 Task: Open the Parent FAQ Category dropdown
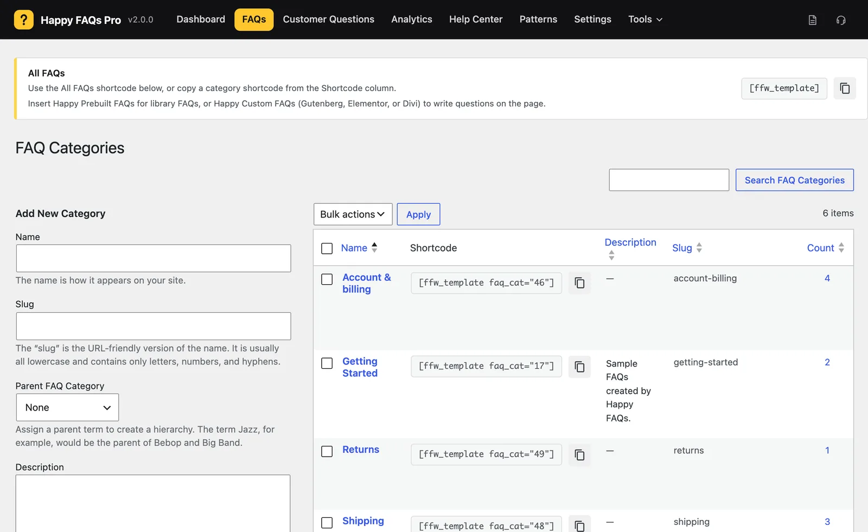67,407
